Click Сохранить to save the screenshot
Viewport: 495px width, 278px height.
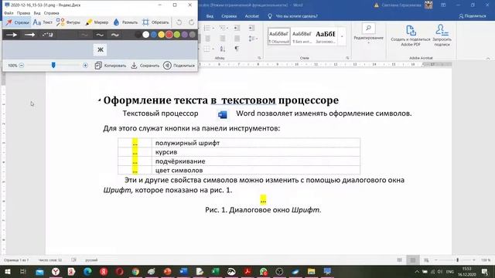(x=145, y=66)
